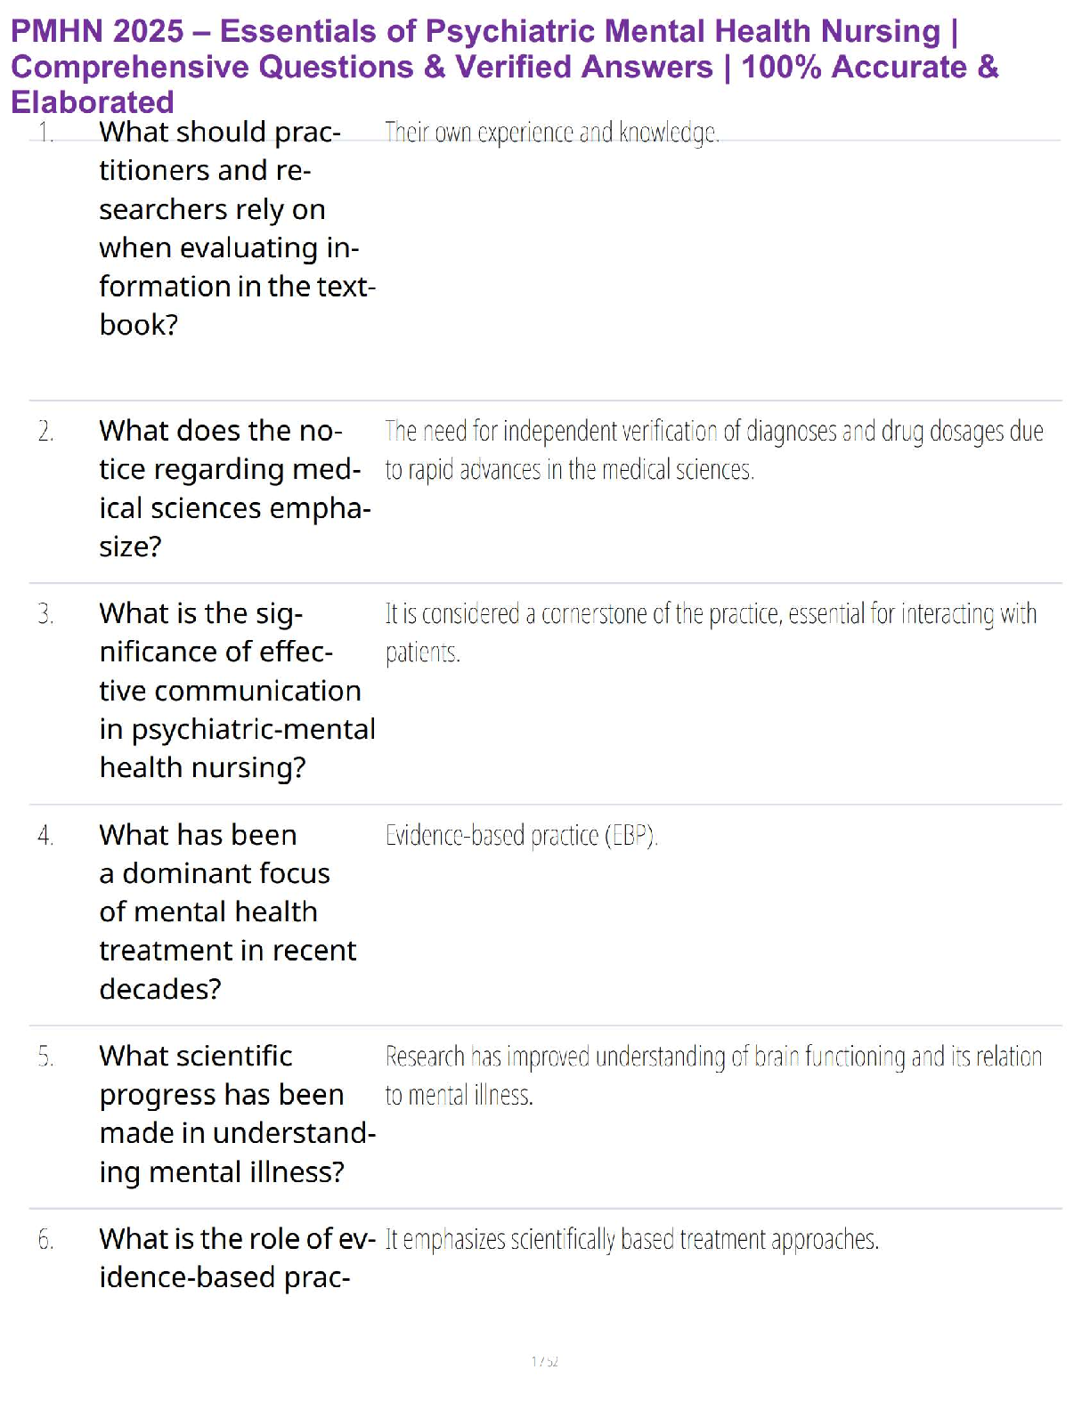Click the purple PMHN 2025 document title
The image size is (1090, 1410).
pos(504,67)
